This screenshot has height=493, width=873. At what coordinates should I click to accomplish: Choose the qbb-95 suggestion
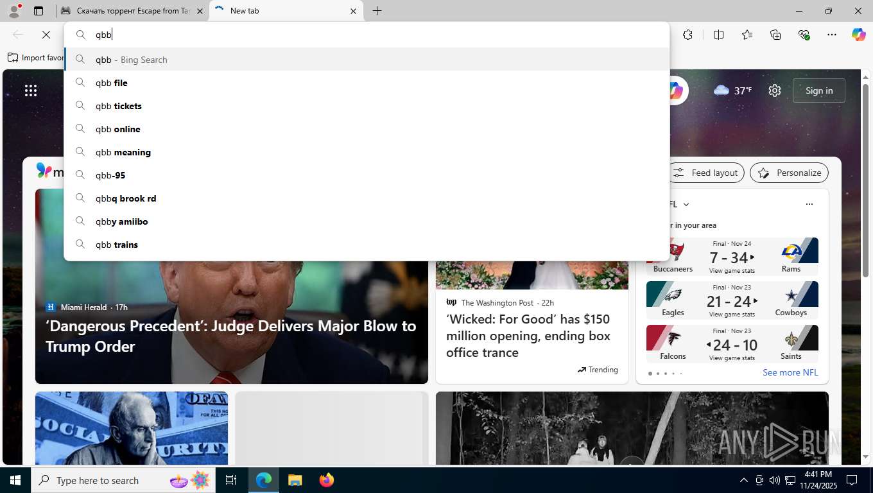click(x=367, y=175)
